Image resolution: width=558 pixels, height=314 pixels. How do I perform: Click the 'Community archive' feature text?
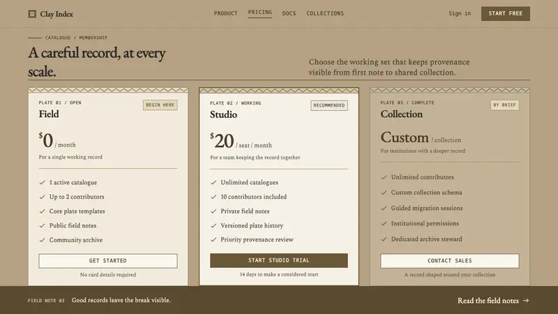[x=76, y=240]
